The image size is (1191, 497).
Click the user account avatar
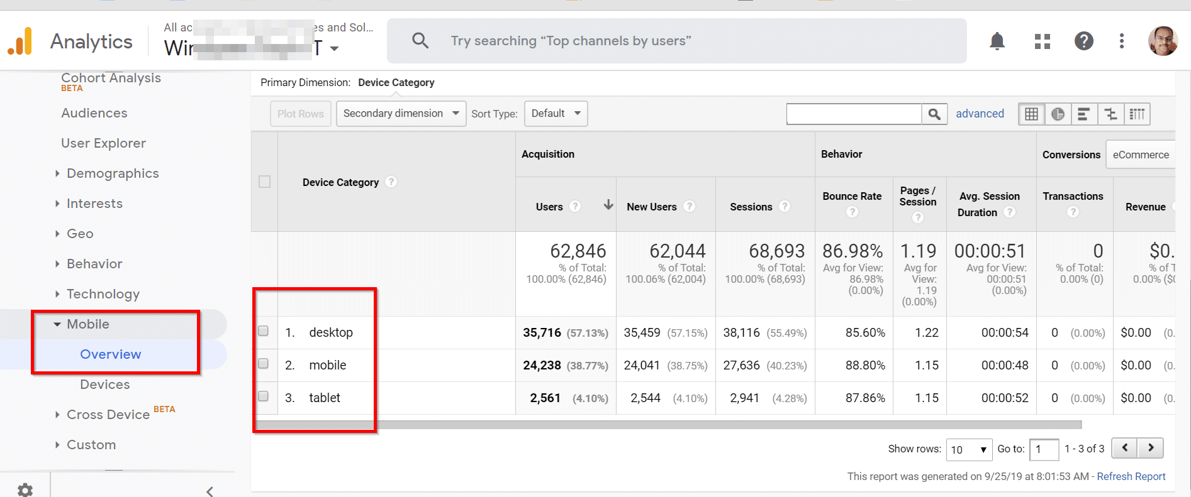pyautogui.click(x=1163, y=41)
